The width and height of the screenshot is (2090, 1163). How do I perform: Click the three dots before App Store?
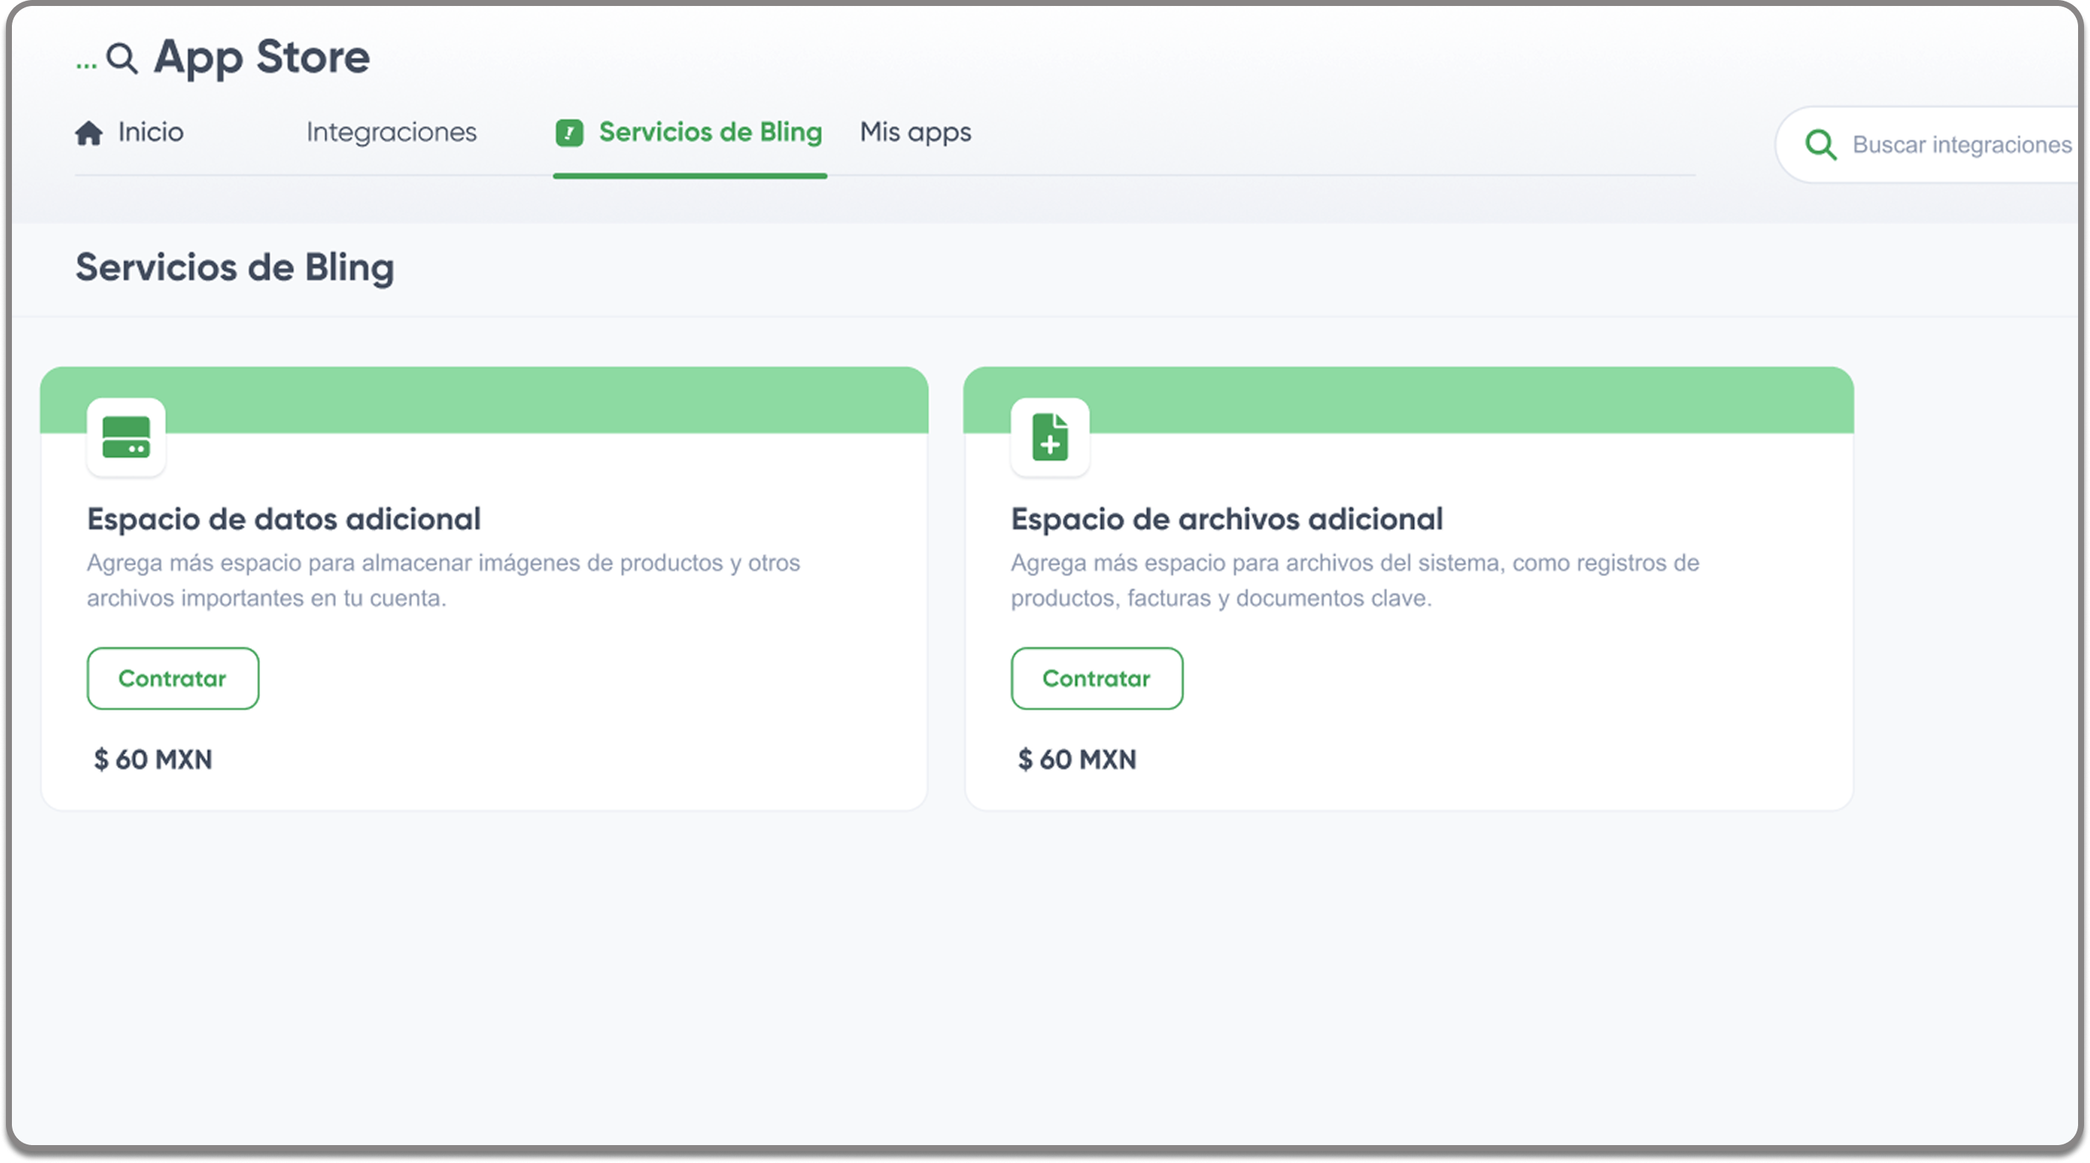[86, 66]
